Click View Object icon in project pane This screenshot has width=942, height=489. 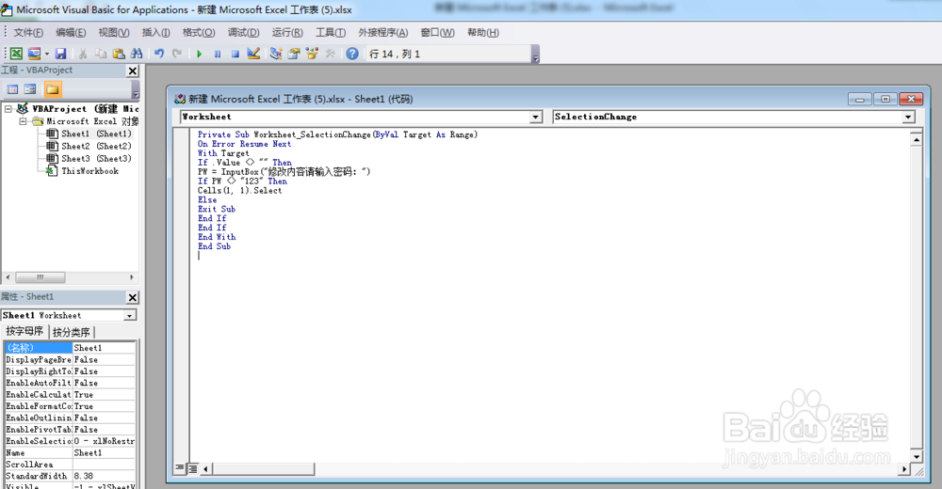tap(30, 90)
